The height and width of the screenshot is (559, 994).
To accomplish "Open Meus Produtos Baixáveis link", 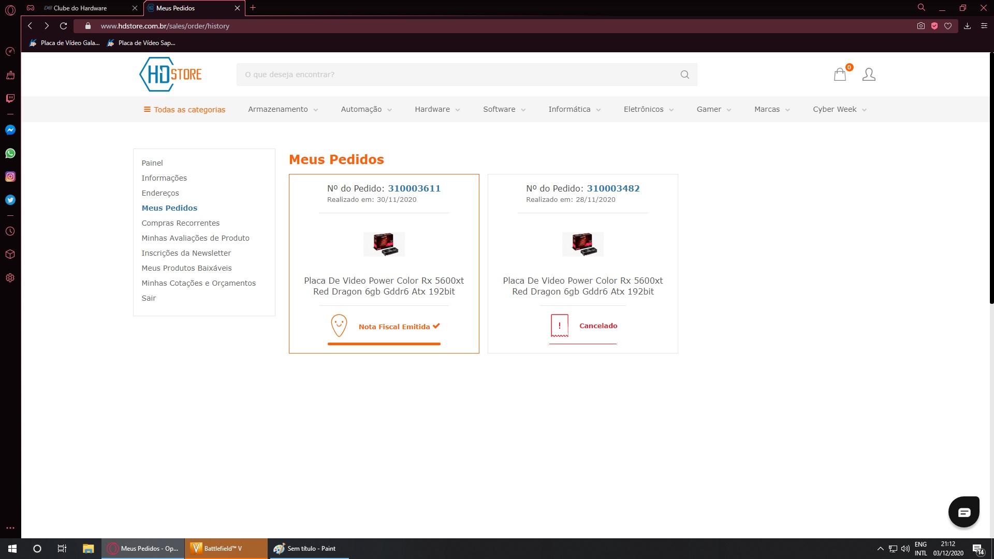I will pos(186,268).
